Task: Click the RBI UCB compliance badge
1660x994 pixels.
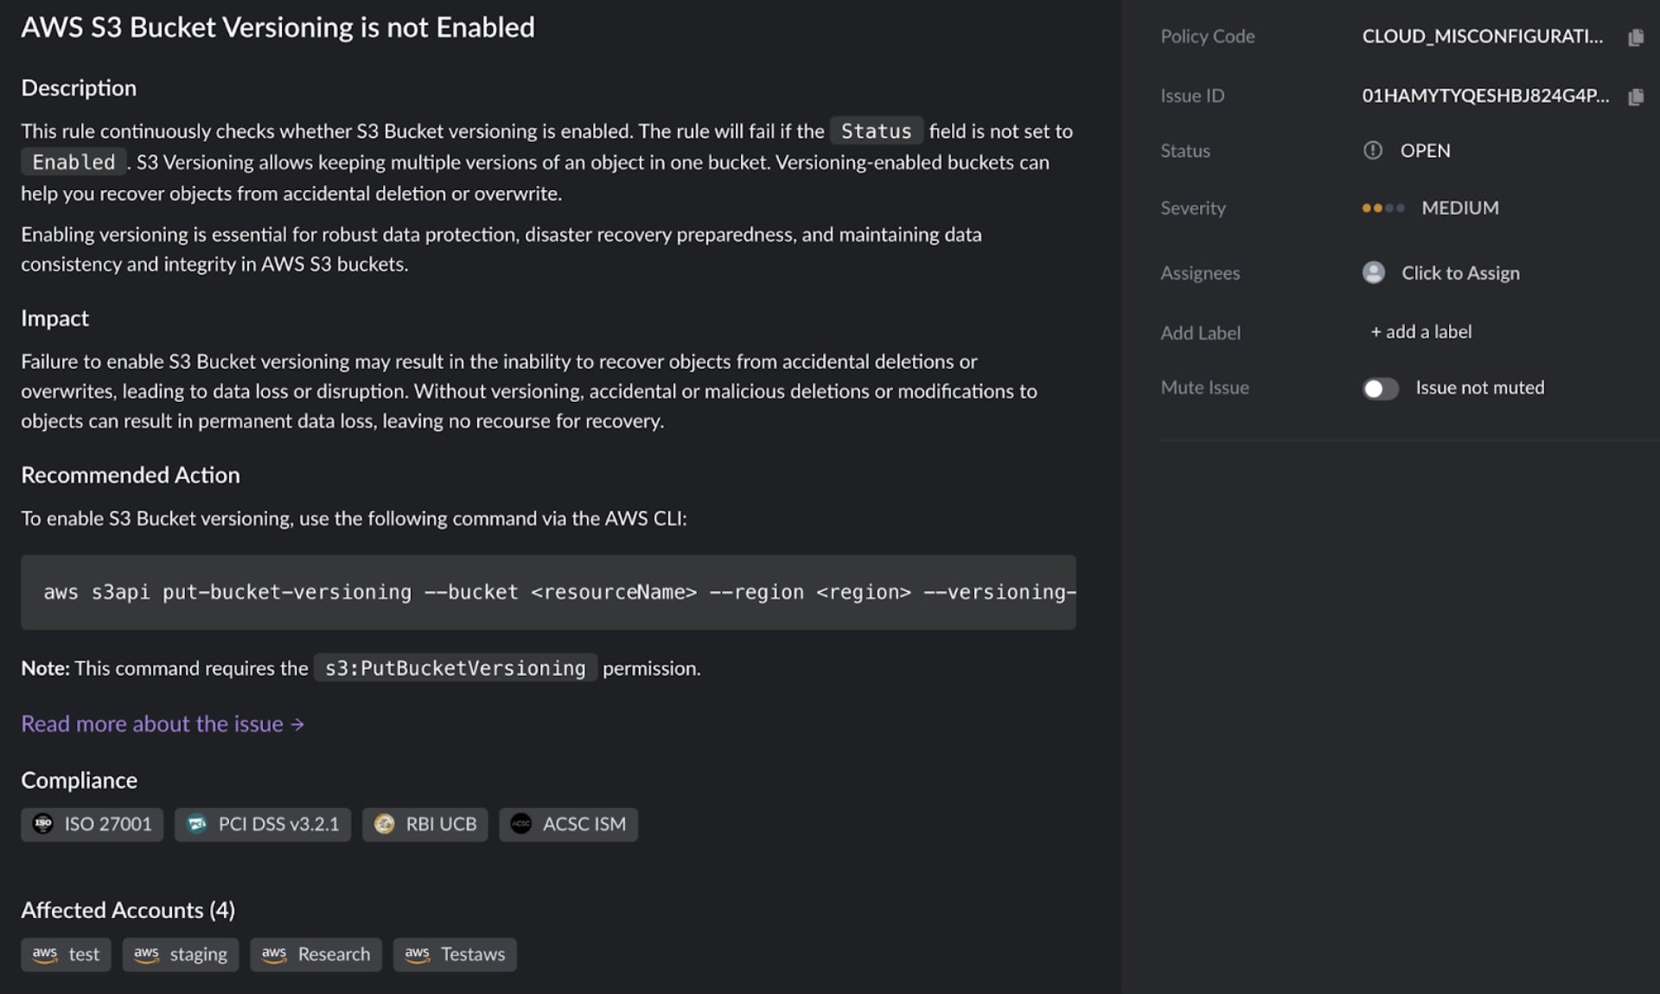Action: (425, 824)
